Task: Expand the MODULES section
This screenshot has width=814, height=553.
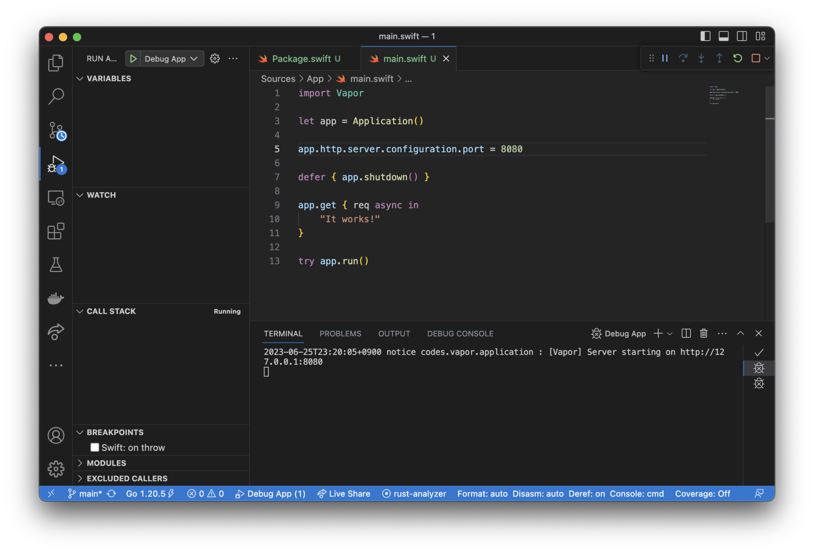Action: 106,463
